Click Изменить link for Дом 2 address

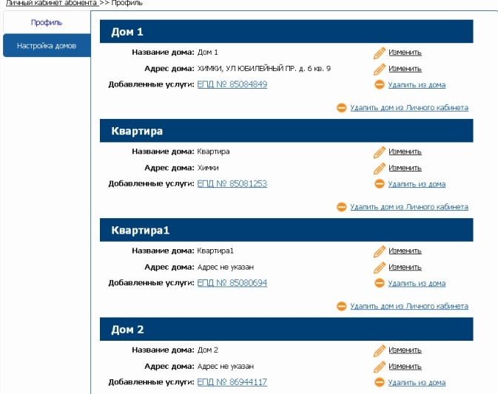click(x=405, y=367)
